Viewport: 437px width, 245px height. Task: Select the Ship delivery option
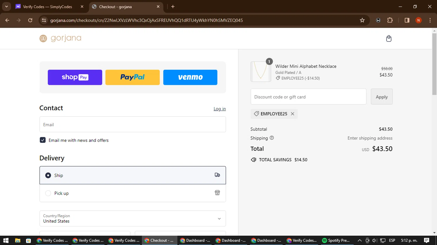click(x=133, y=175)
